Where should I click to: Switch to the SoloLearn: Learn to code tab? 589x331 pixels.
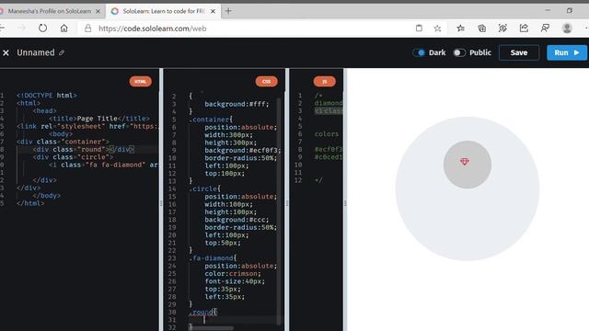163,11
